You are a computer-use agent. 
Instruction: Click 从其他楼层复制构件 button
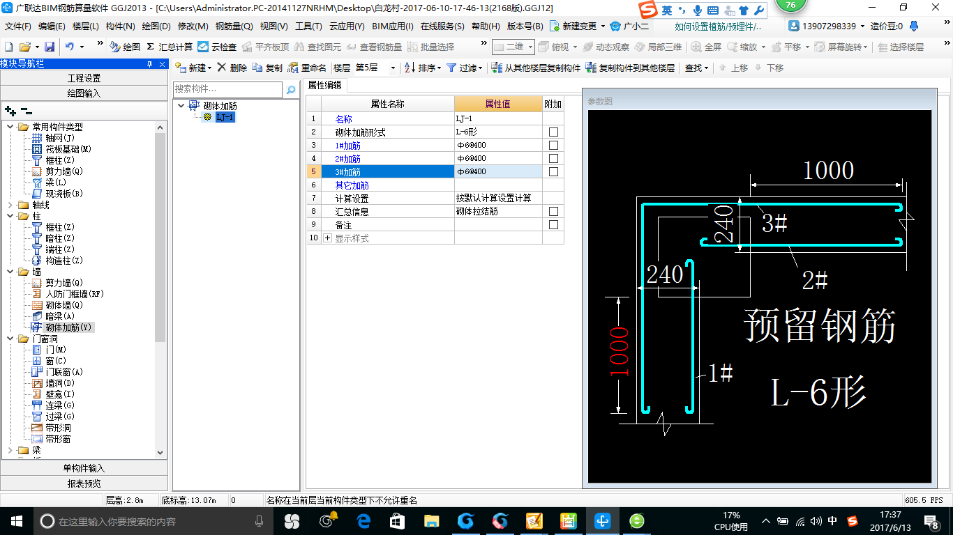click(536, 68)
